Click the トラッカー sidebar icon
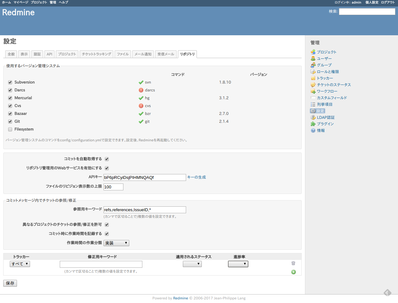Image resolution: width=398 pixels, height=303 pixels. coord(313,78)
